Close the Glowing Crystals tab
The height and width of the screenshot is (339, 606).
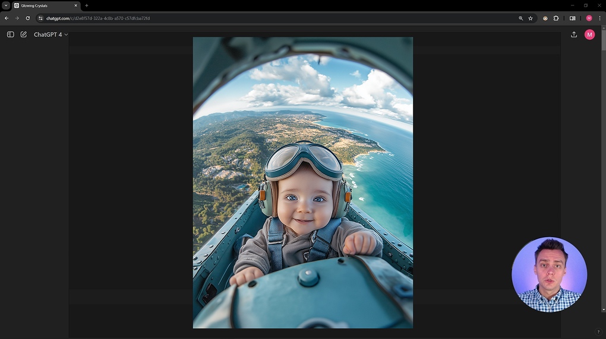coord(76,5)
